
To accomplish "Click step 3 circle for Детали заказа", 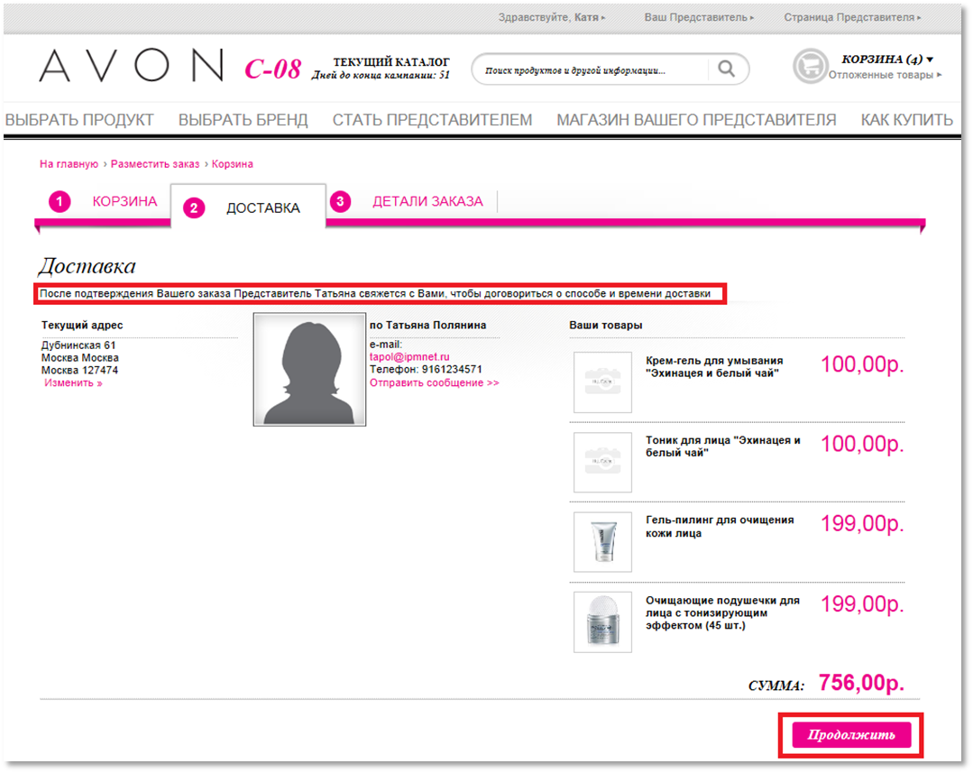I will 340,201.
